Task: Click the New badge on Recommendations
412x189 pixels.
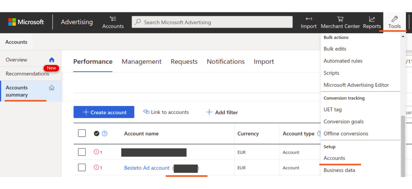Action: click(x=51, y=68)
